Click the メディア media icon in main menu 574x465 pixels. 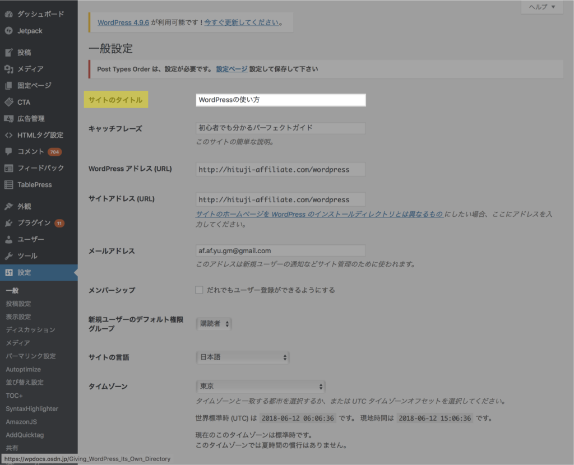point(9,69)
